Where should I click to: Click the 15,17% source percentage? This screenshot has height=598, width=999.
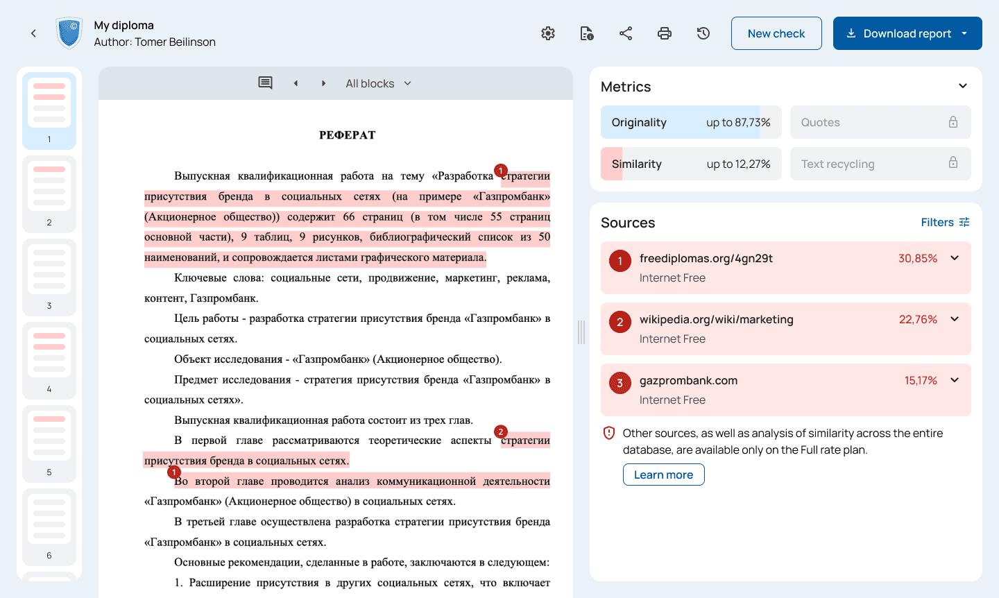tap(921, 380)
